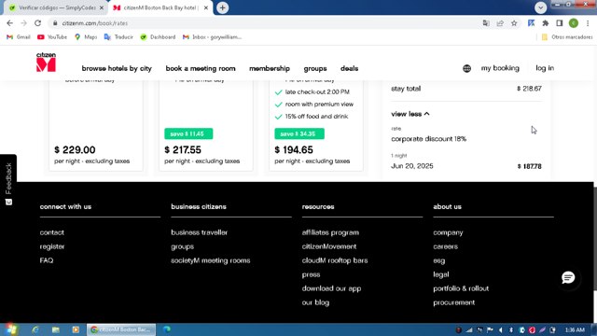The width and height of the screenshot is (597, 336).
Task: Collapse details with view less
Action: 410,114
